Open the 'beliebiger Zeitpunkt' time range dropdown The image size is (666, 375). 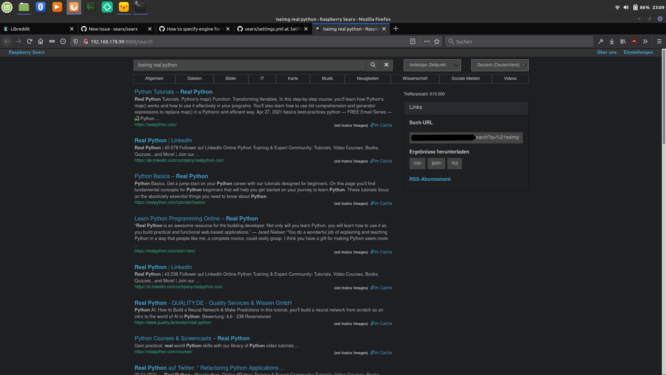coord(432,65)
